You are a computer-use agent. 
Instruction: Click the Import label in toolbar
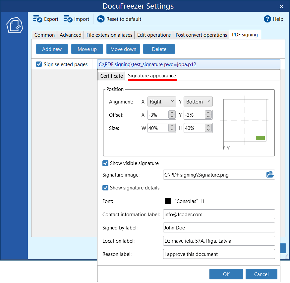tap(82, 19)
